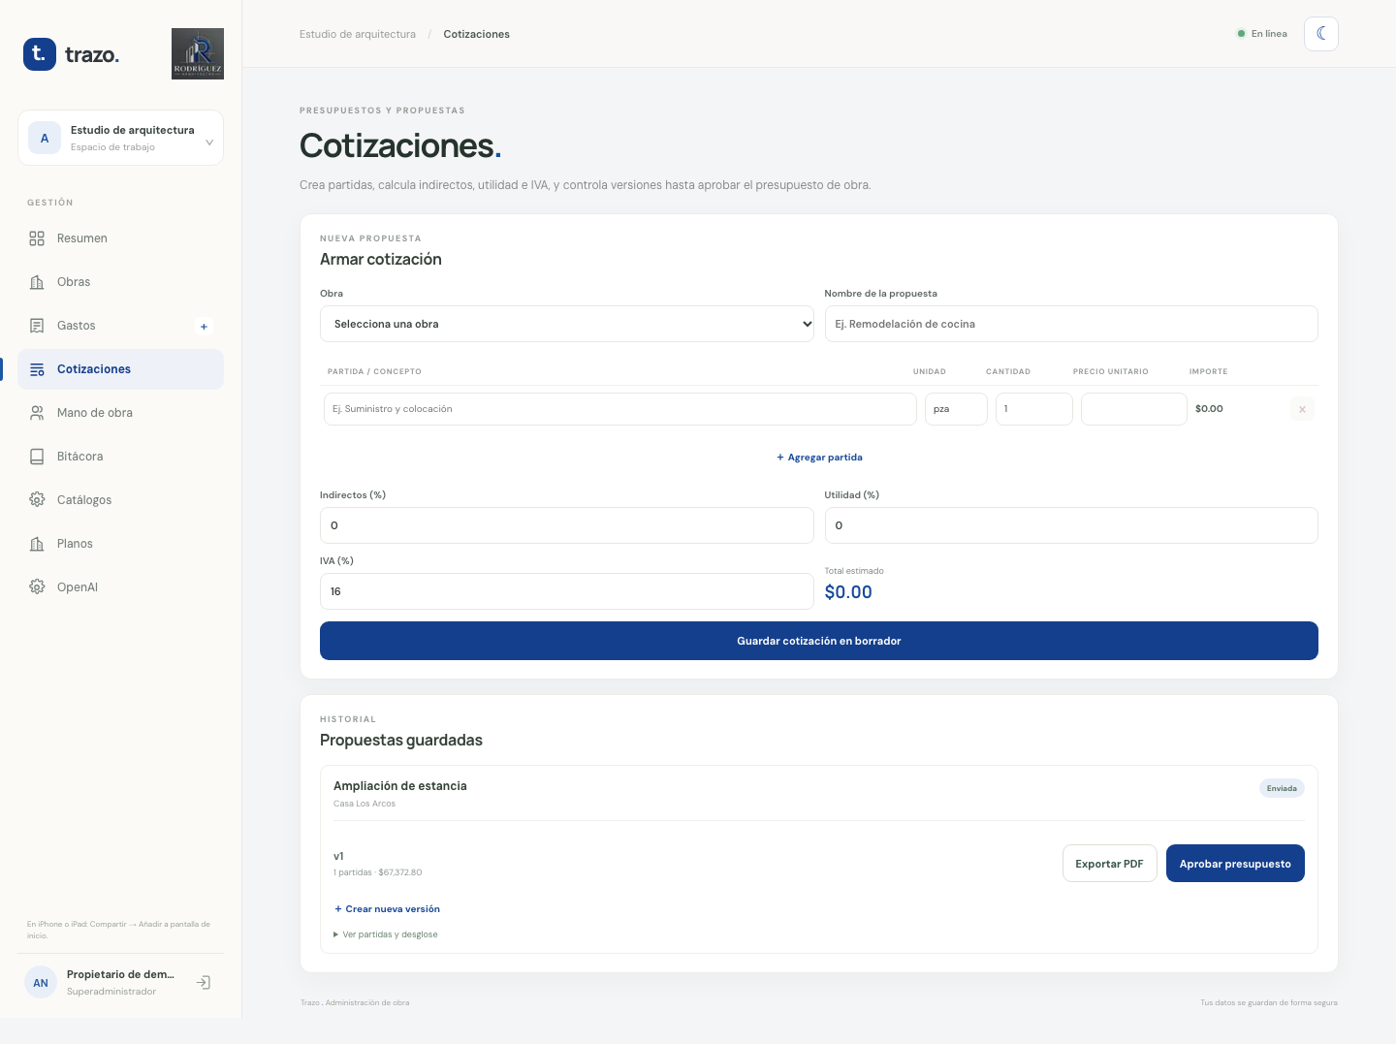
Task: Save with Guardar cotización en borrador
Action: point(819,641)
